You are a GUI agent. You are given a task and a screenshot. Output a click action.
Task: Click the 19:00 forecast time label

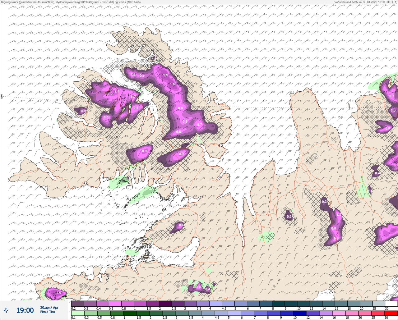(x=25, y=310)
